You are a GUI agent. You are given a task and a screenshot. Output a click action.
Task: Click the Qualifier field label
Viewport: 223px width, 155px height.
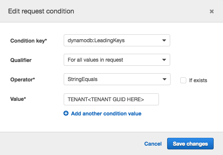point(21,60)
